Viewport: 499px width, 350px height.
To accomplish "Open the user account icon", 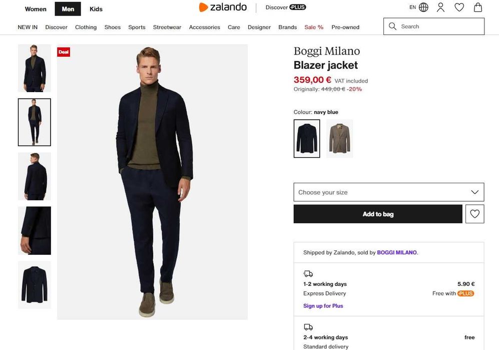I will coord(440,8).
